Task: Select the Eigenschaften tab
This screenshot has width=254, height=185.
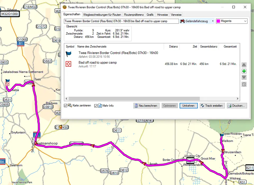Action: pos(72,14)
